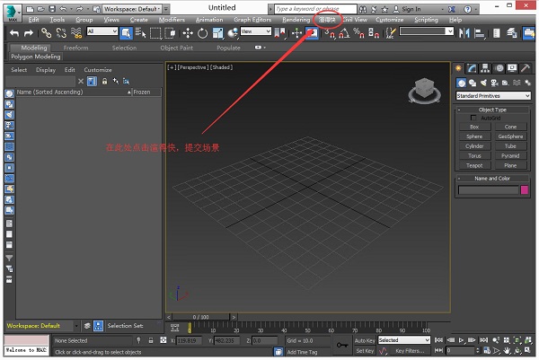This screenshot has width=539, height=360.
Task: Switch to the Freeform ribbon tab
Action: tap(76, 48)
